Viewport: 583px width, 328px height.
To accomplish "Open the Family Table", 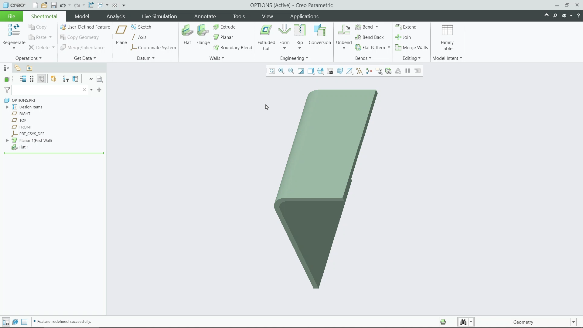I will tap(447, 36).
